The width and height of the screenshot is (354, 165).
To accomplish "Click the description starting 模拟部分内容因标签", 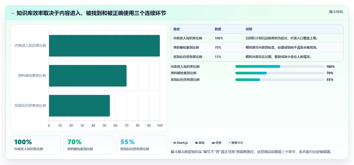I will (282, 48).
